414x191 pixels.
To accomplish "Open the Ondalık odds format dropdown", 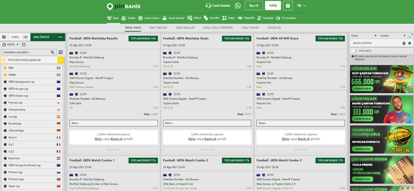I will (393, 36).
